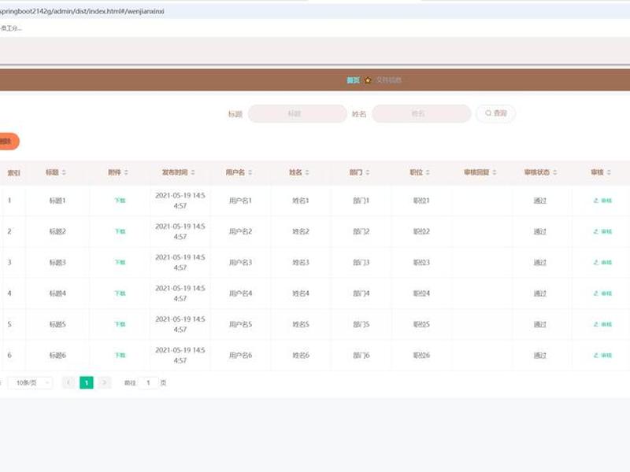The width and height of the screenshot is (630, 472).
Task: Click the 通过 status in 标题6 row
Action: (539, 356)
